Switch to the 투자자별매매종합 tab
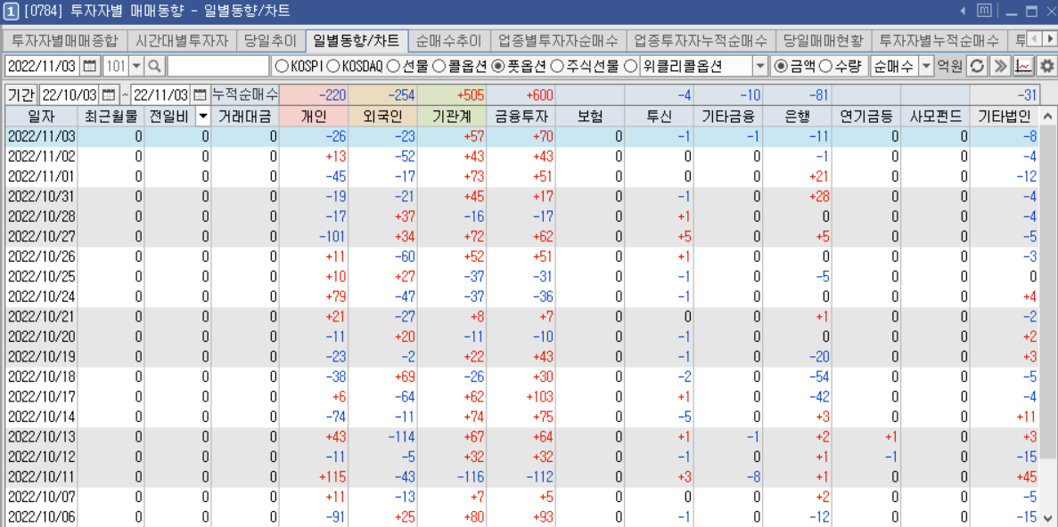1058x527 pixels. (x=65, y=40)
